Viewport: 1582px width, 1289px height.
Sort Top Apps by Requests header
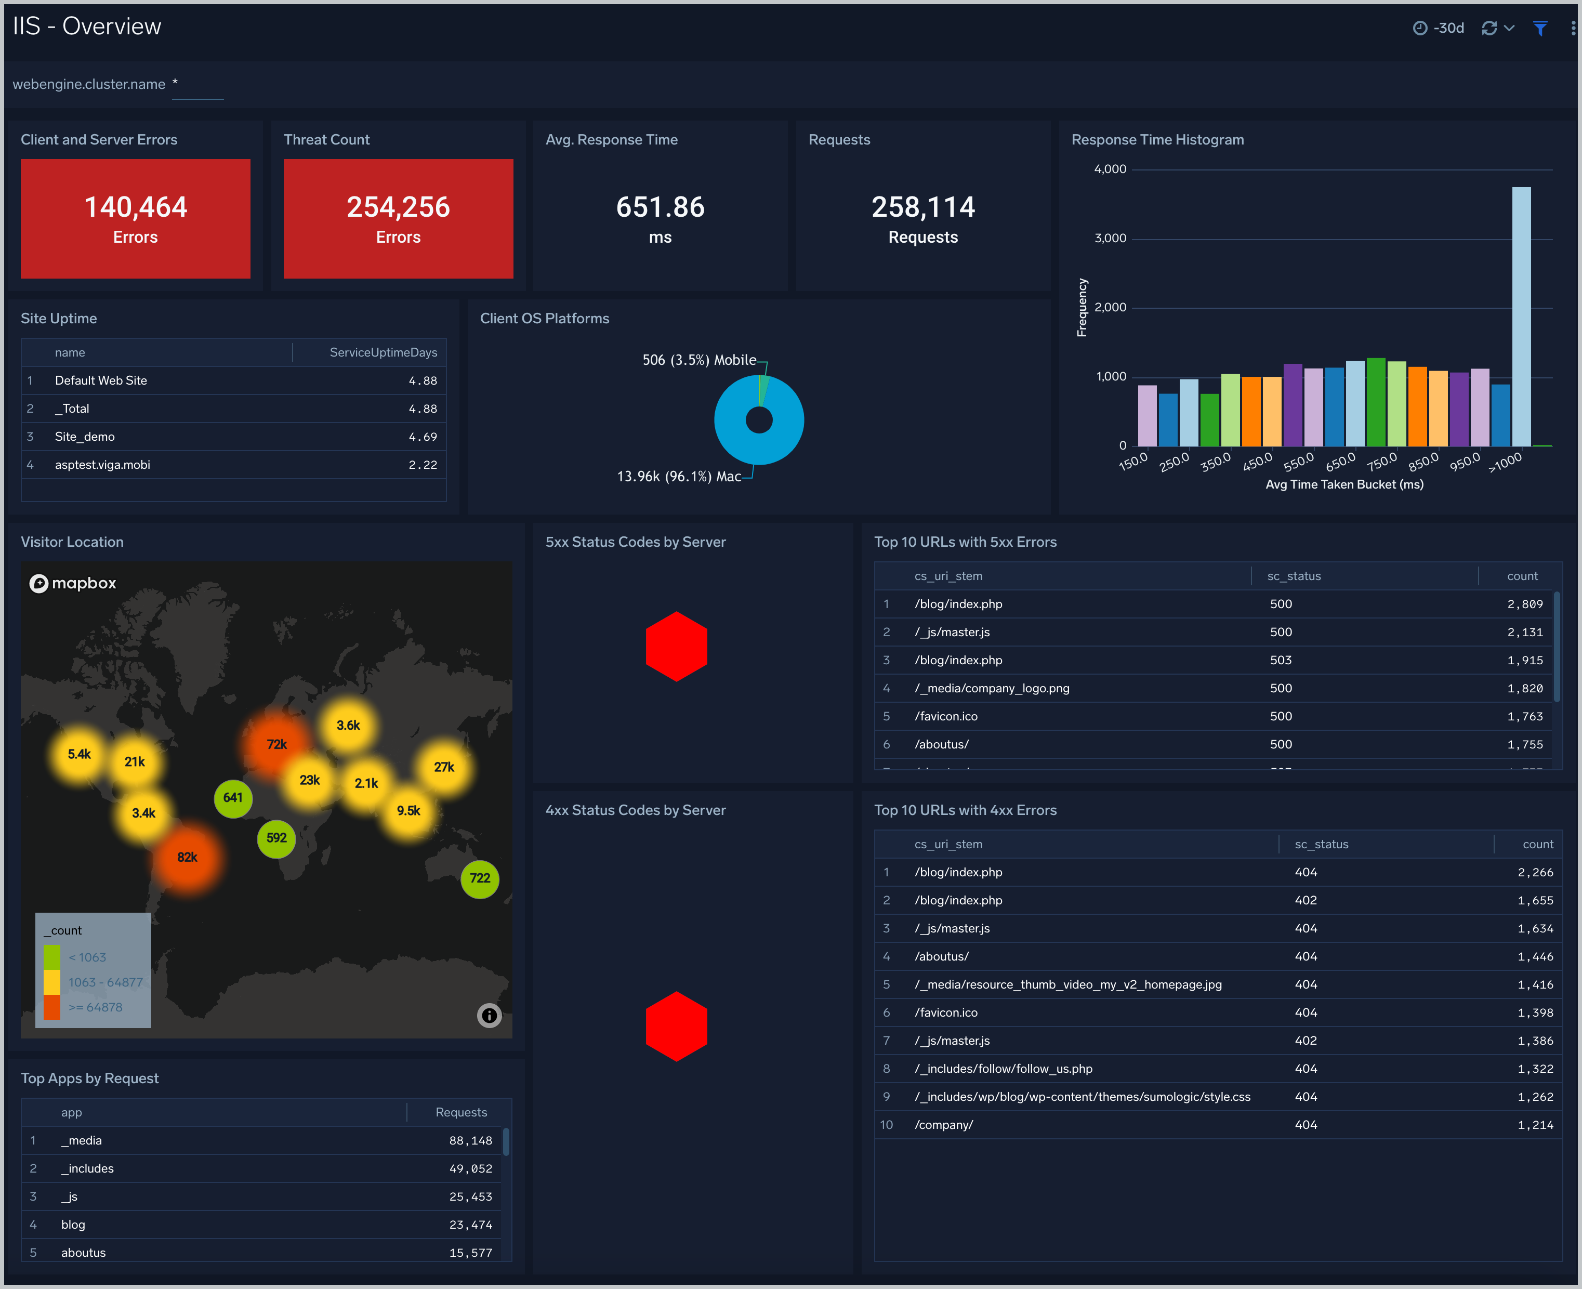pyautogui.click(x=461, y=1112)
